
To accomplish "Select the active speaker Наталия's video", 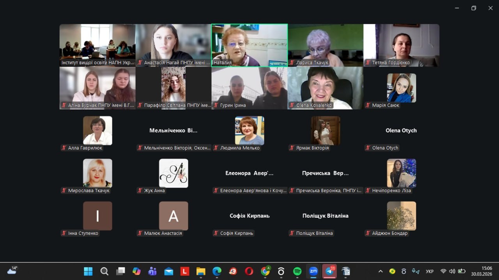I will click(x=249, y=45).
